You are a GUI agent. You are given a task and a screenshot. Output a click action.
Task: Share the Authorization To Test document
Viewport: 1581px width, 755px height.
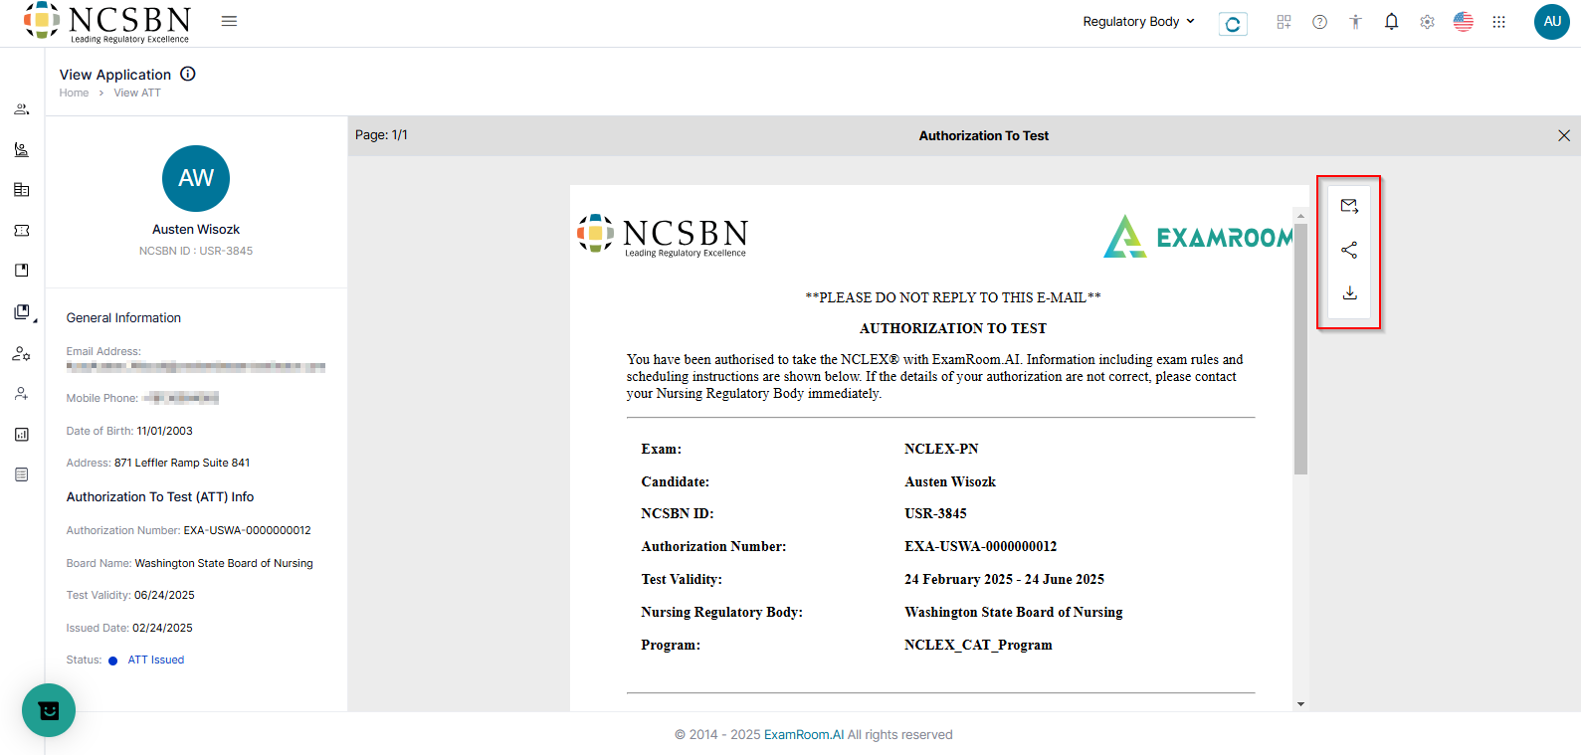(x=1349, y=250)
